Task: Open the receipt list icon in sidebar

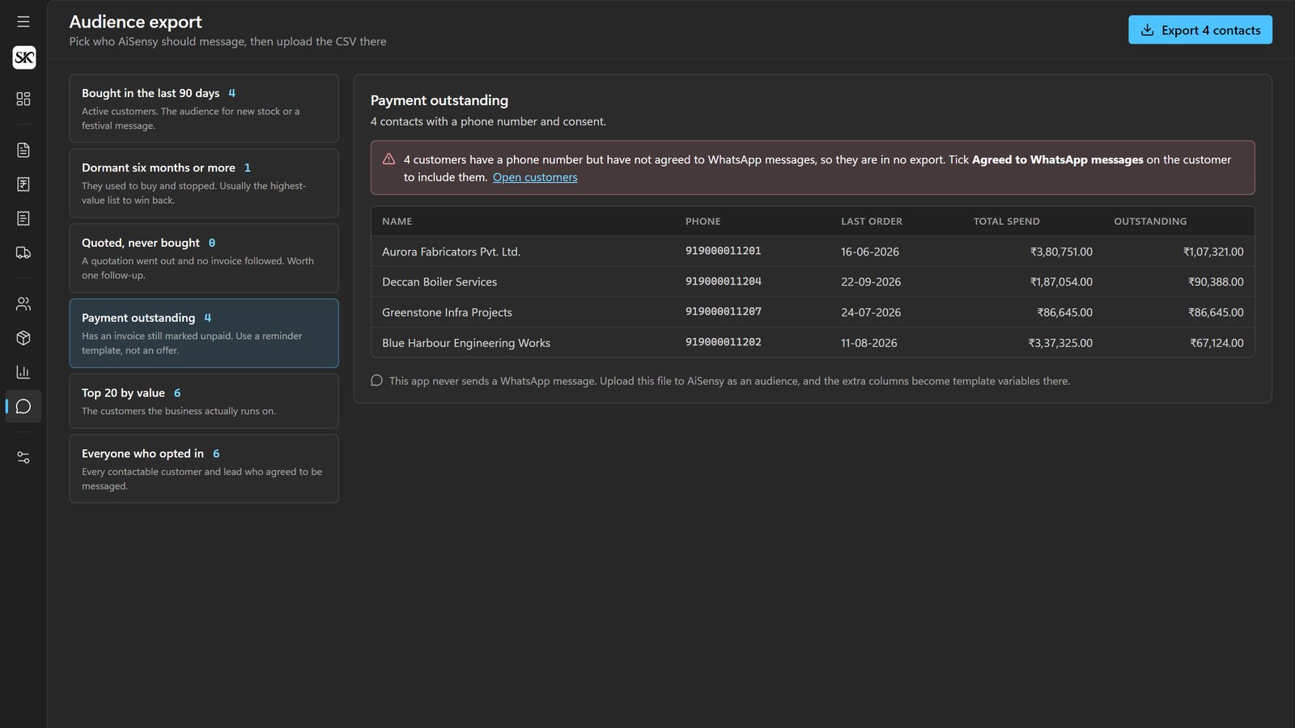Action: click(23, 218)
